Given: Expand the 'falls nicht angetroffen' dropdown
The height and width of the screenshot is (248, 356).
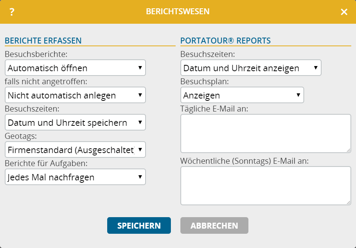Looking at the screenshot, I should pos(75,95).
